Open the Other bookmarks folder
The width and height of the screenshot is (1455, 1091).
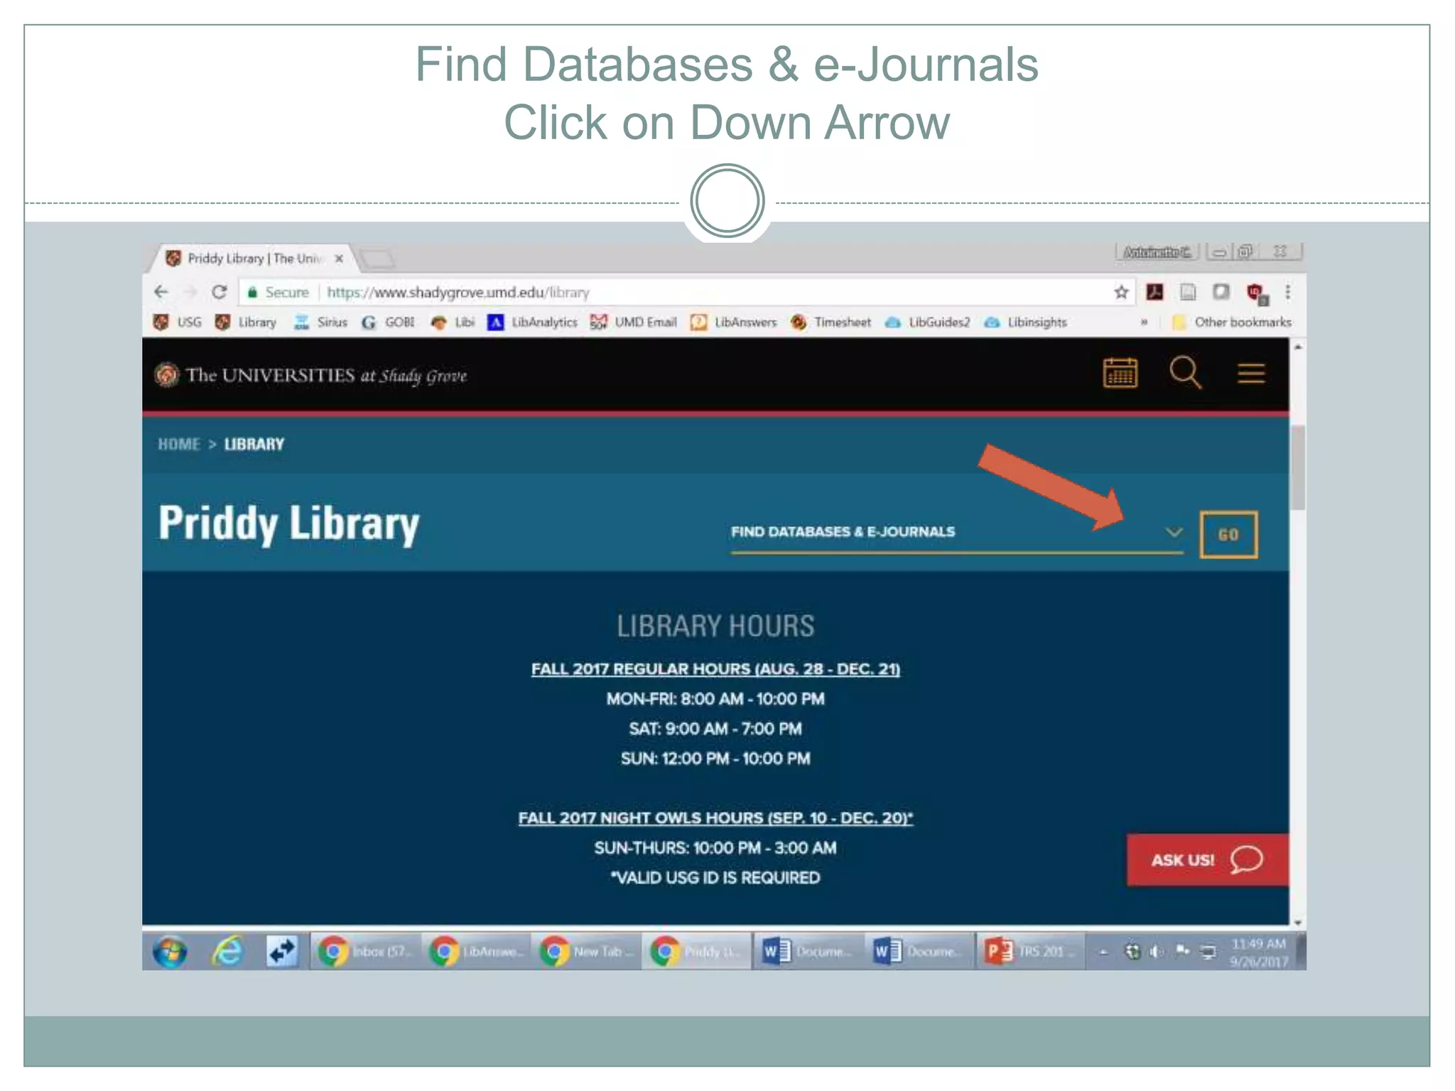1232,322
